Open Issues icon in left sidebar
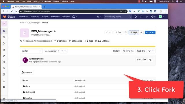 point(4,43)
